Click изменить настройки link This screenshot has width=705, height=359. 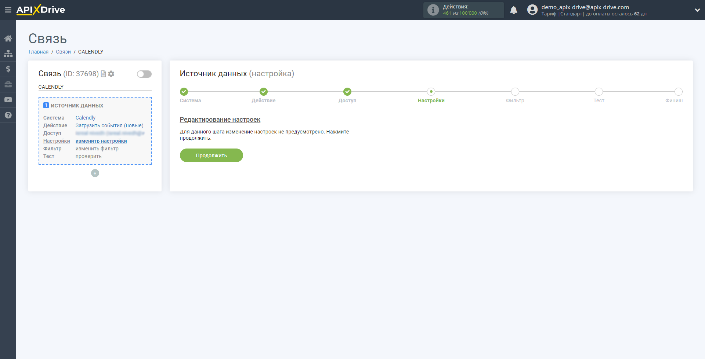tap(101, 141)
